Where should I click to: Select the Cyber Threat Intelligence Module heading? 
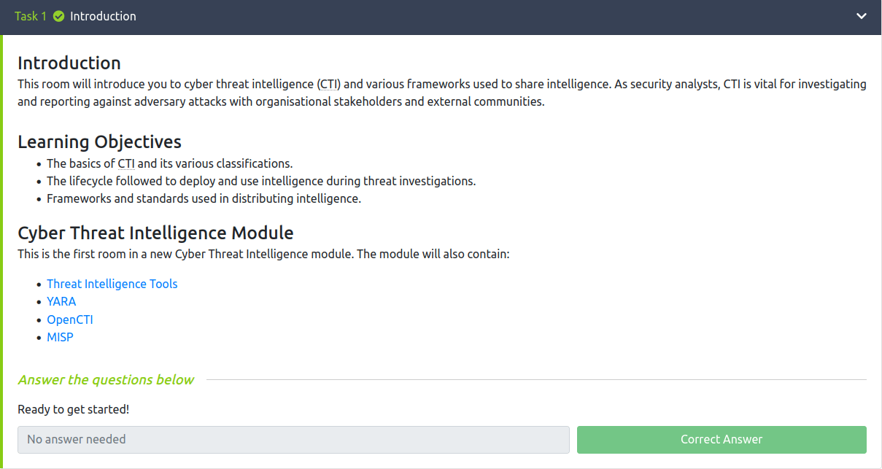[x=155, y=233]
